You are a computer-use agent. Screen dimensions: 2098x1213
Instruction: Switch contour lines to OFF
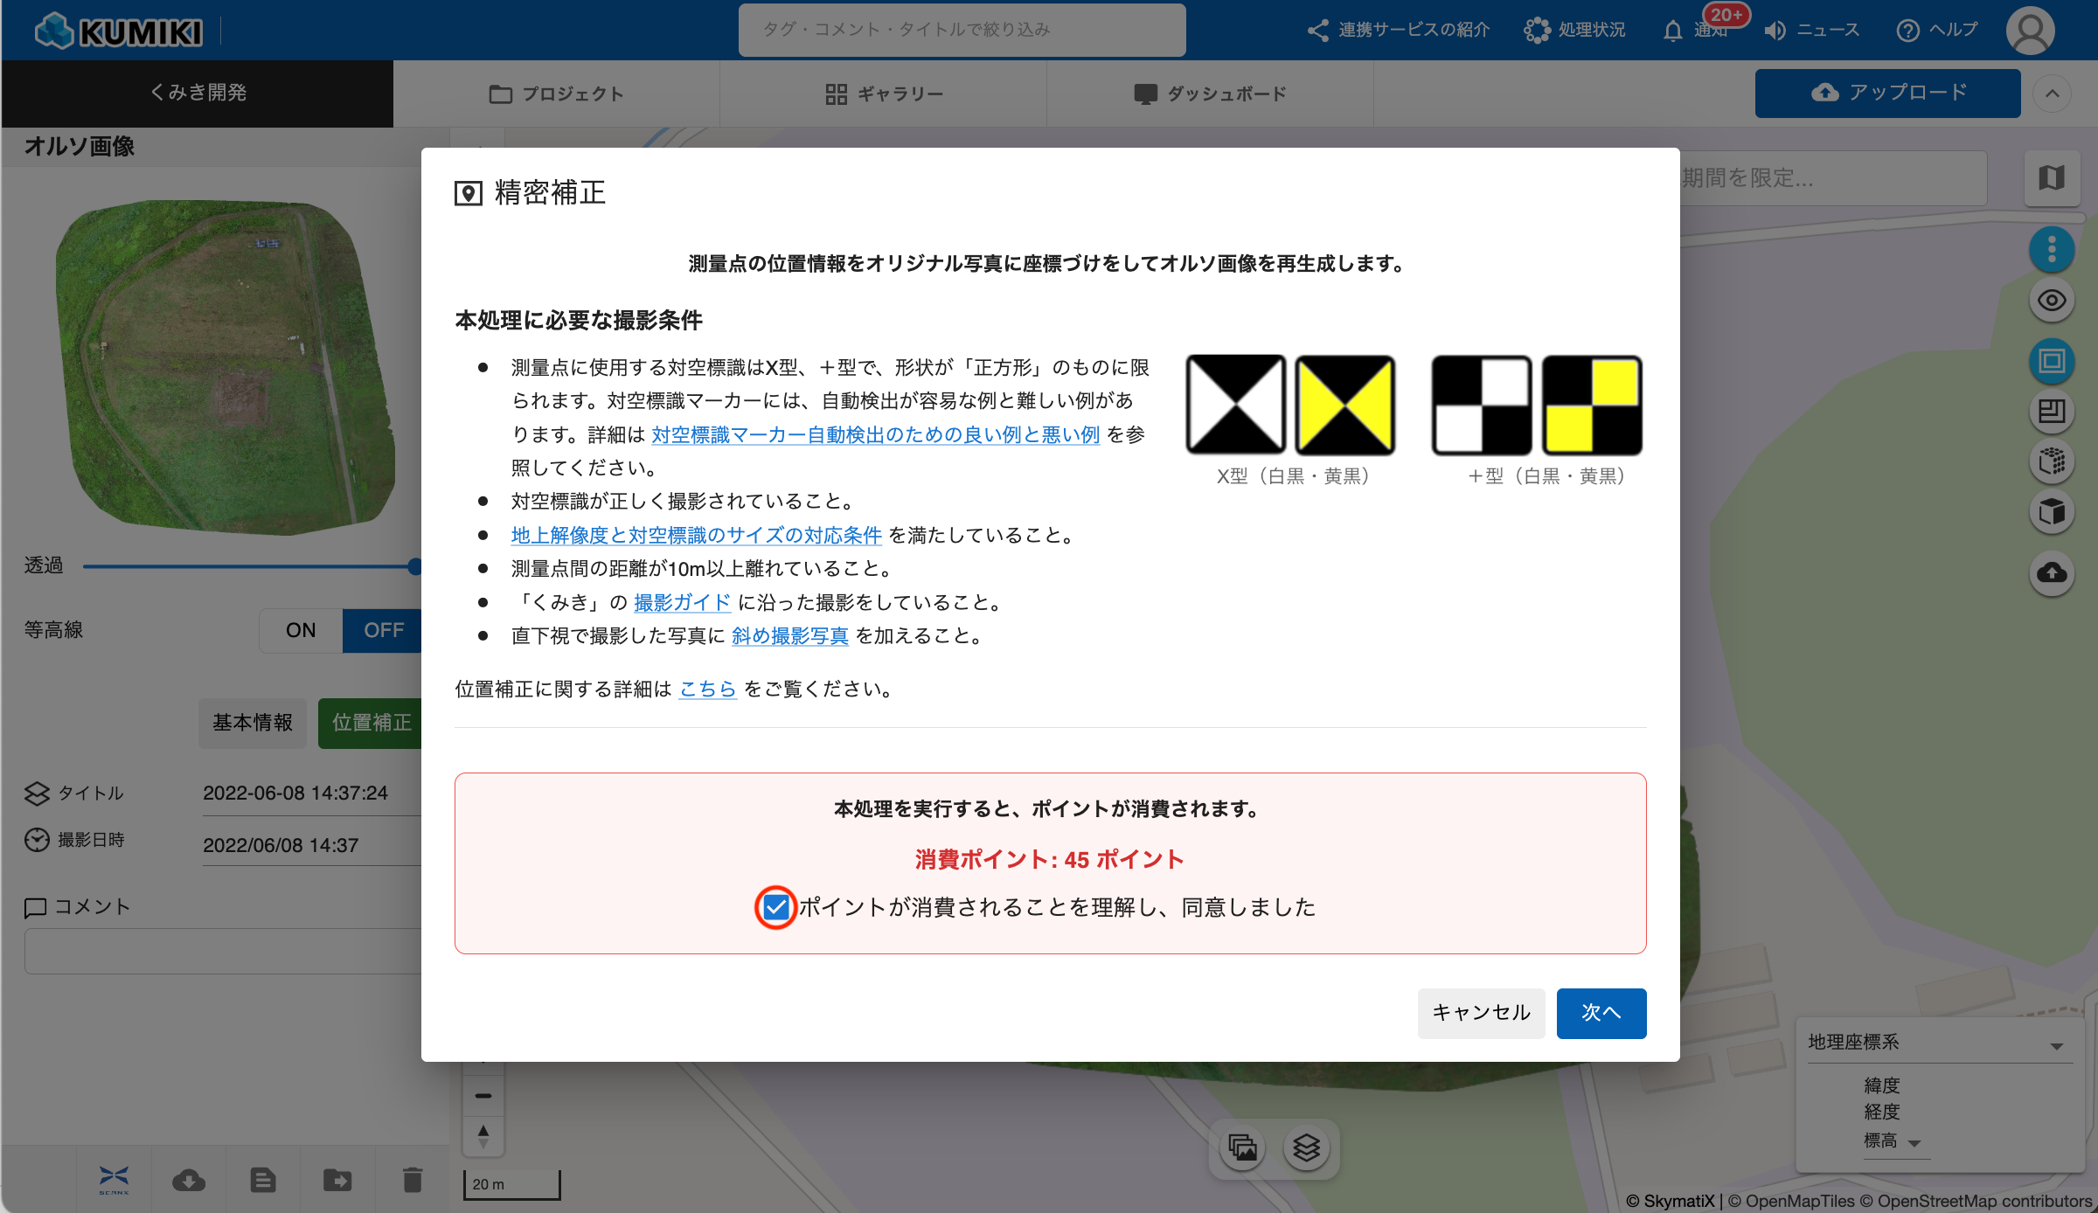(383, 630)
